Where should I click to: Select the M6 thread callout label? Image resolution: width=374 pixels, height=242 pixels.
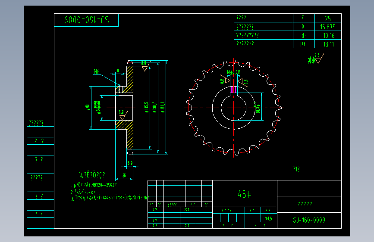pyautogui.click(x=96, y=71)
